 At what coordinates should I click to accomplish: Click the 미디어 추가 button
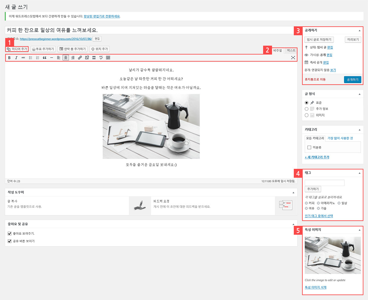pos(17,49)
